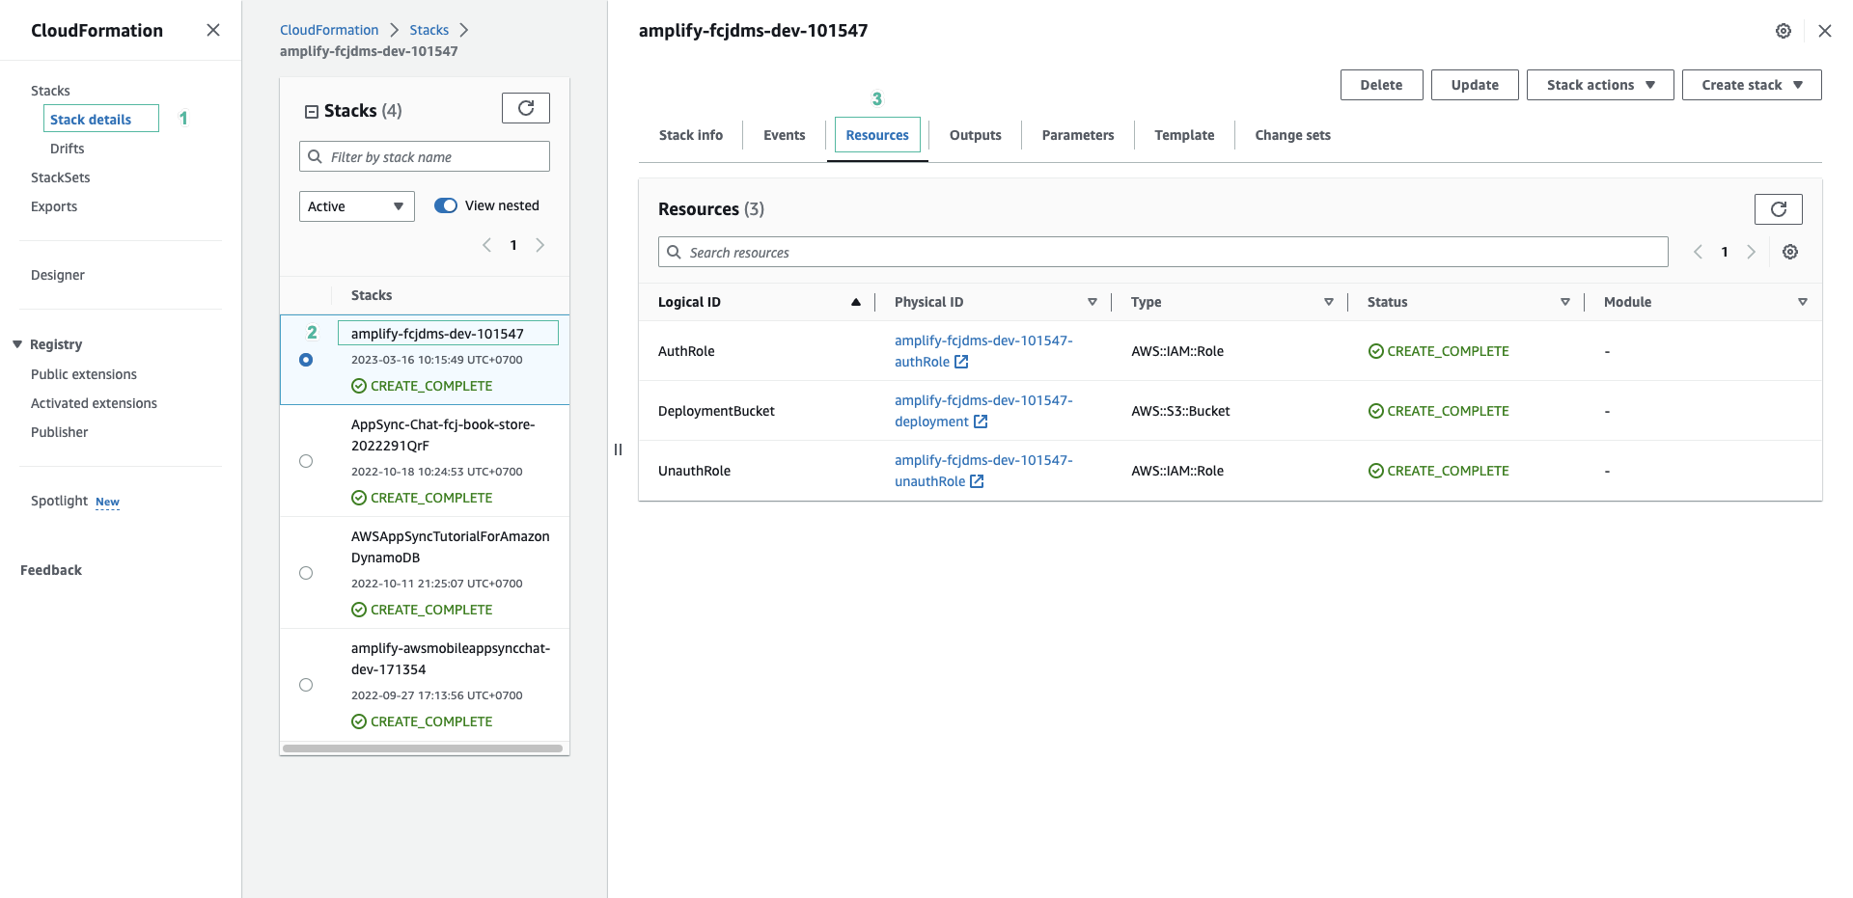Viewport: 1853px width, 898px height.
Task: Click the Delete stack button
Action: coord(1381,85)
